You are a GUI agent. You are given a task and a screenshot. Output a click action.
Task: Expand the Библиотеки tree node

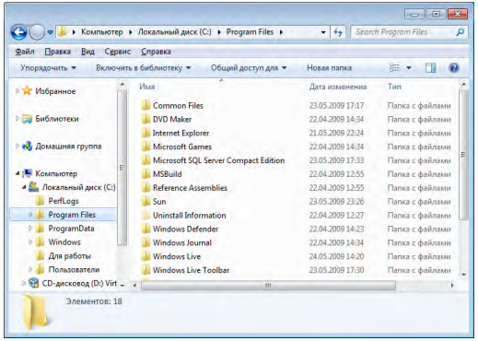(x=17, y=119)
